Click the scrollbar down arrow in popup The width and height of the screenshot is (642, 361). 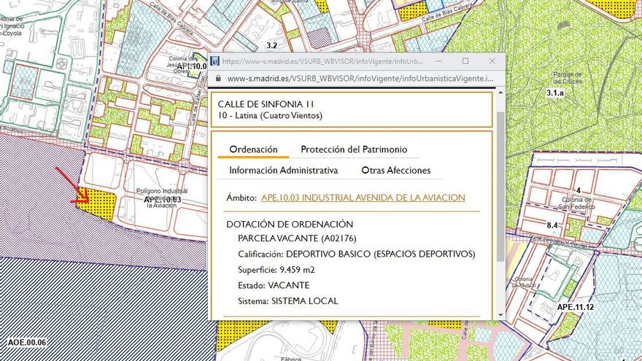point(500,315)
